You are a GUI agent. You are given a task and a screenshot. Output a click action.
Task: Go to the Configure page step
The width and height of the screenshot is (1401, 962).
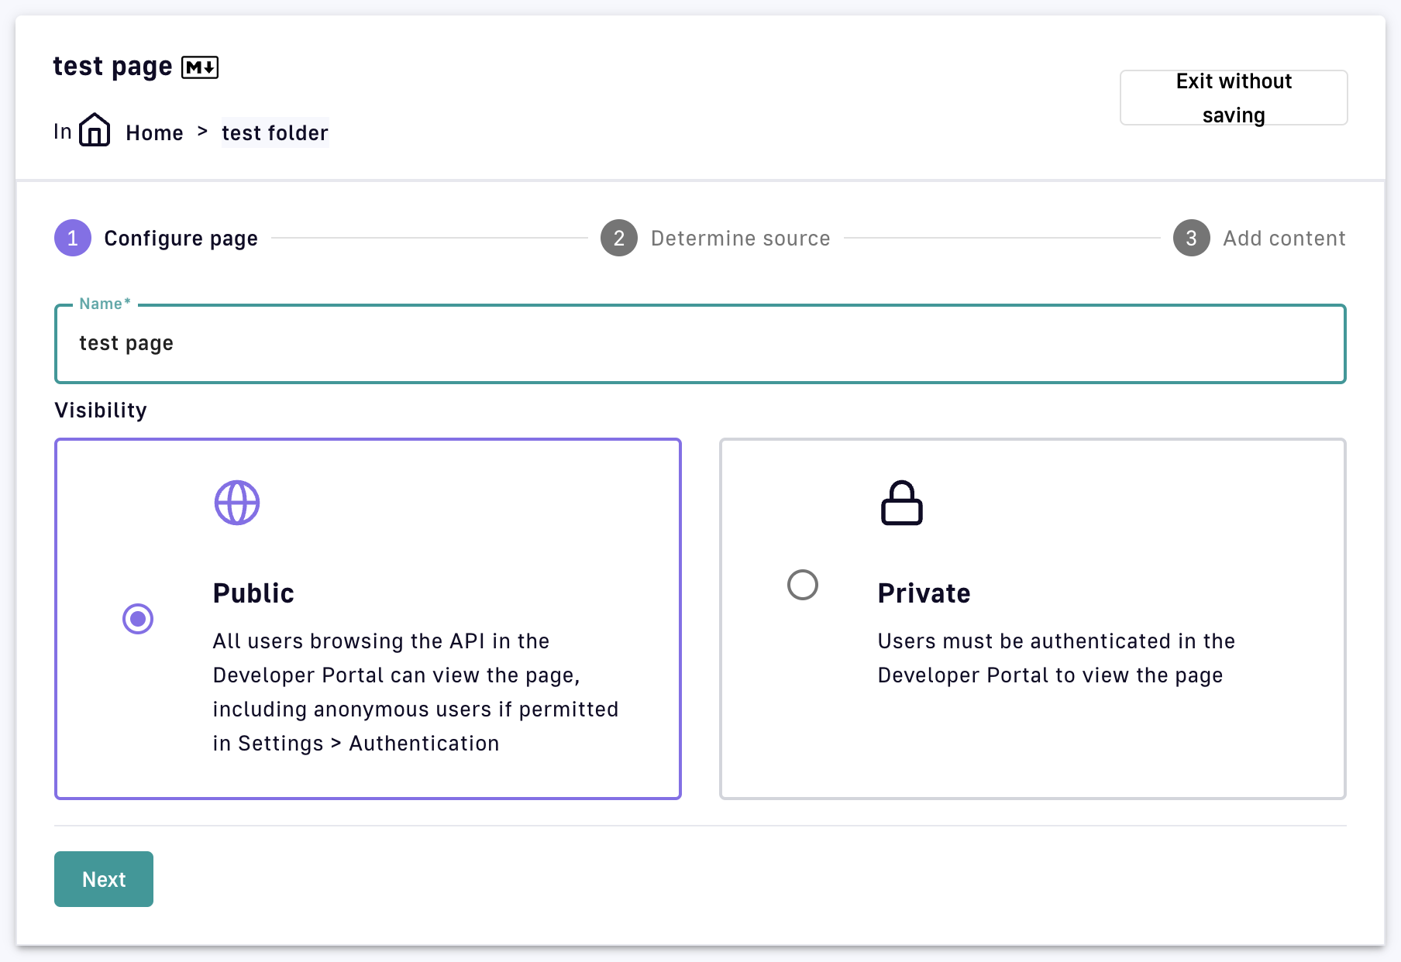(181, 239)
